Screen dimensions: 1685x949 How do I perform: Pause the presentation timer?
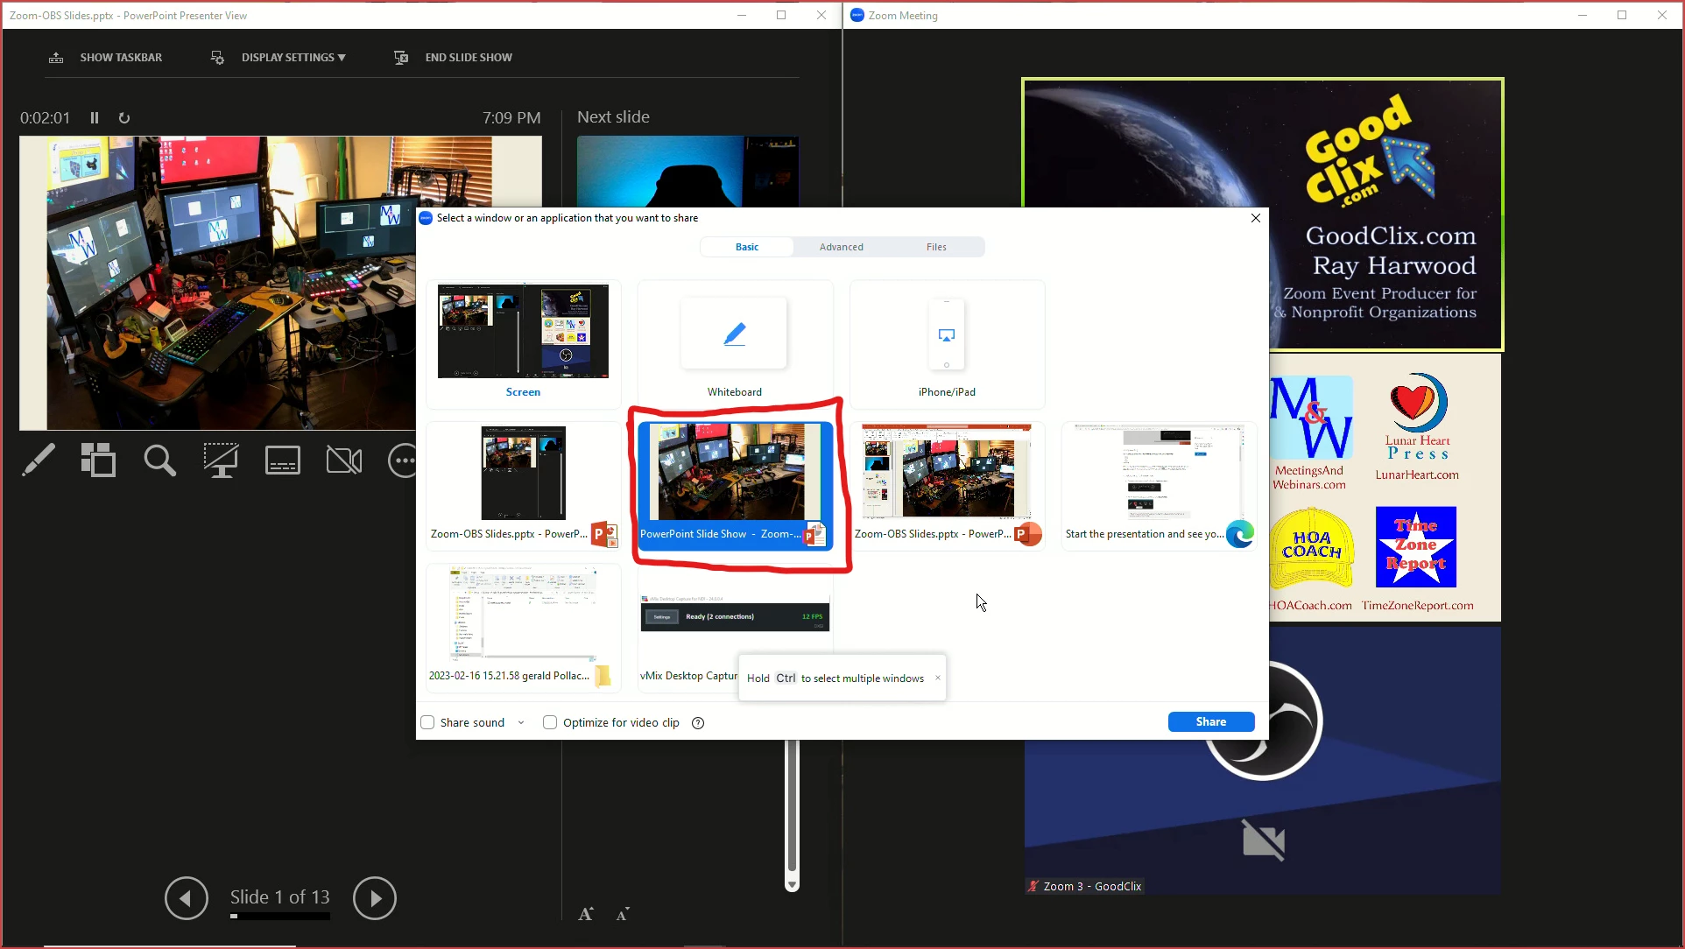coord(95,117)
